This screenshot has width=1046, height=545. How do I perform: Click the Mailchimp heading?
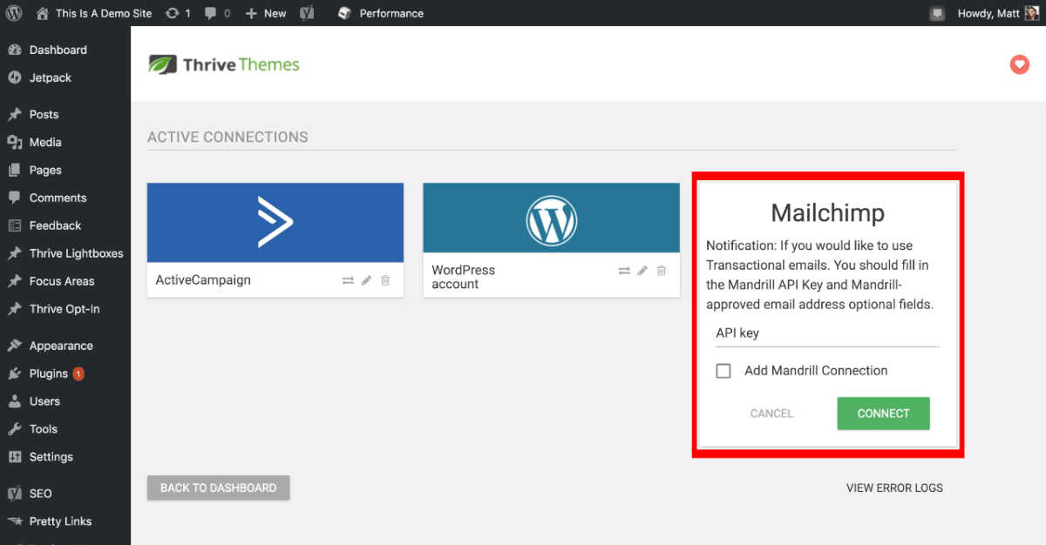pyautogui.click(x=827, y=212)
